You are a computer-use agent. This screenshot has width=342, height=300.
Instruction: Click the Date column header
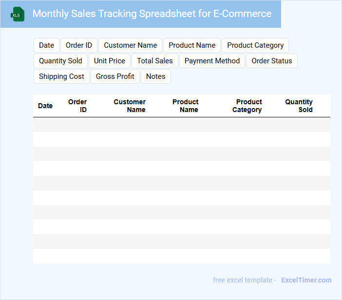click(45, 106)
